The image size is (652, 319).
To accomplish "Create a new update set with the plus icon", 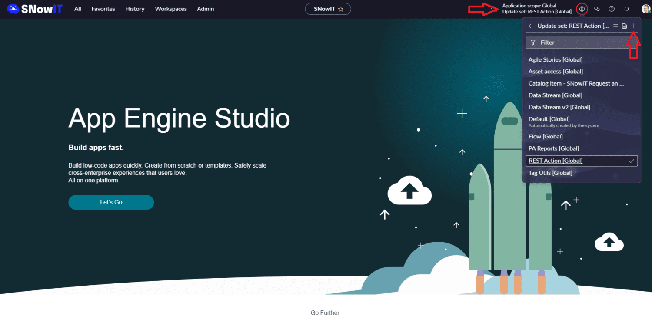I will (633, 26).
